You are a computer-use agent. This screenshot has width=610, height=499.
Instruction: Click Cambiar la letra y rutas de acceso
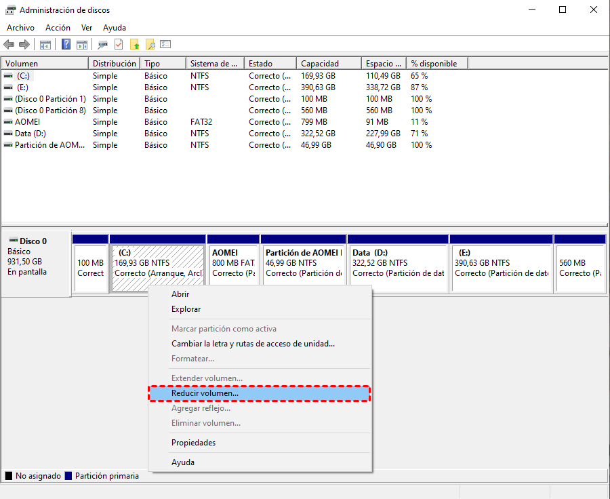tap(253, 344)
